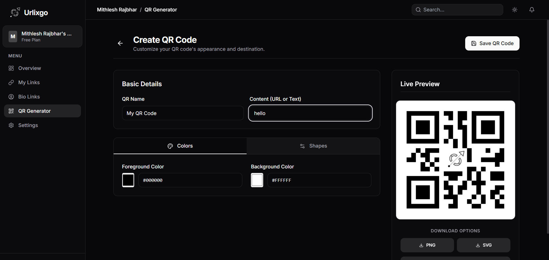
Task: Click the back arrow beside Create QR Code
Action: click(x=120, y=43)
